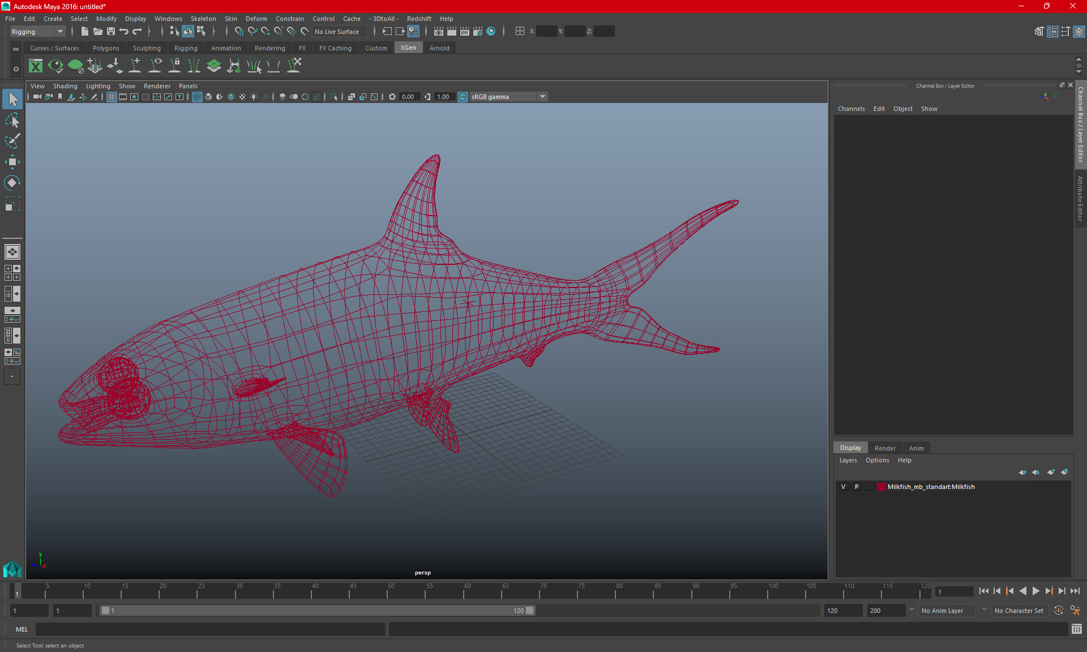Toggle visibility of Milkfish_mb_standart layer
Screen dimensions: 1087x652
[x=843, y=486]
